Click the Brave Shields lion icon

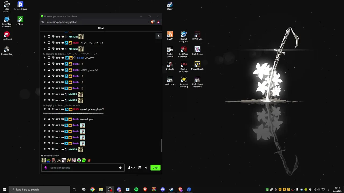152,22
